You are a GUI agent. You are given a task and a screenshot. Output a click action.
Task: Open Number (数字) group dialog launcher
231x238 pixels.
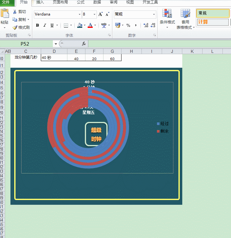click(154, 35)
